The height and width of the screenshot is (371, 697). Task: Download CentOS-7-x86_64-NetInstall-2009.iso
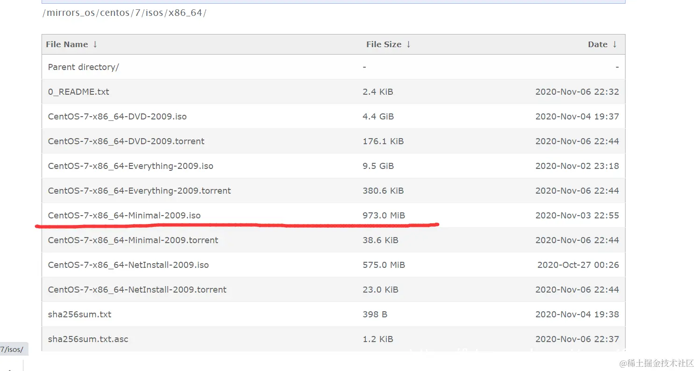pos(128,265)
